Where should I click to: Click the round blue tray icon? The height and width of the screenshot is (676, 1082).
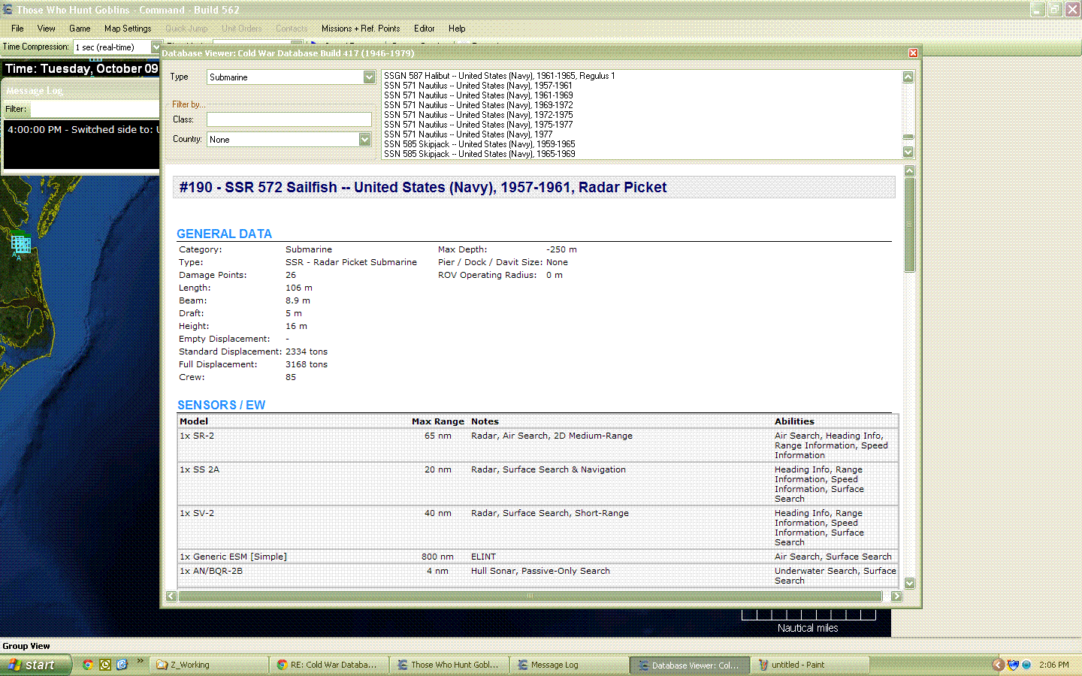(1026, 665)
